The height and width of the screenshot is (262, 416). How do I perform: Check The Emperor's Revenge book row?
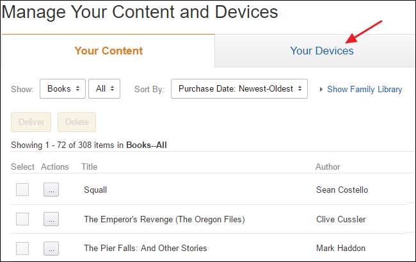click(22, 219)
